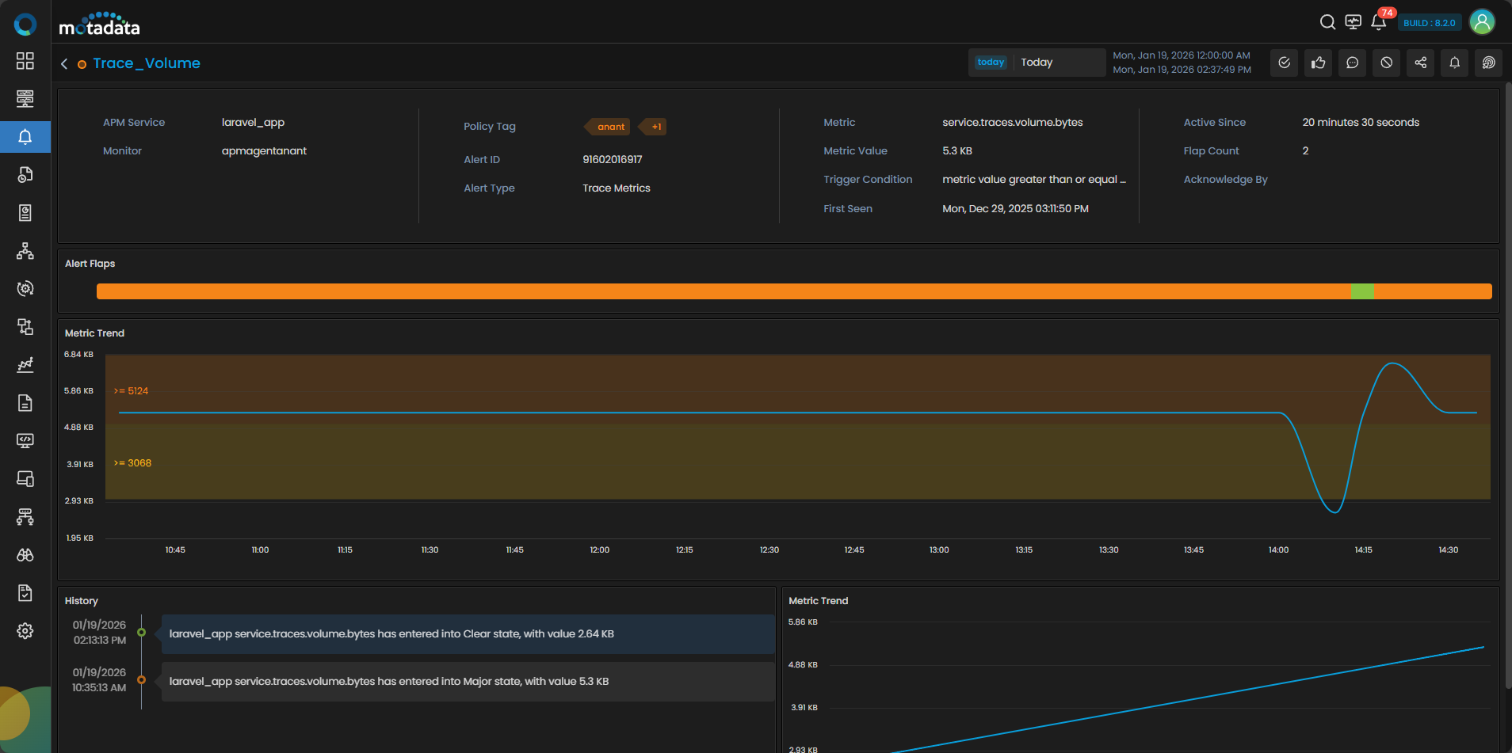
Task: Click the suppress alert circle-slash icon
Action: click(1387, 63)
